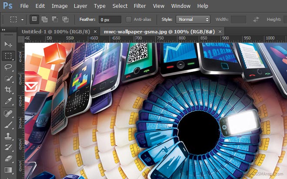Select the Eraser tool
287x179 pixels.
(x=8, y=159)
